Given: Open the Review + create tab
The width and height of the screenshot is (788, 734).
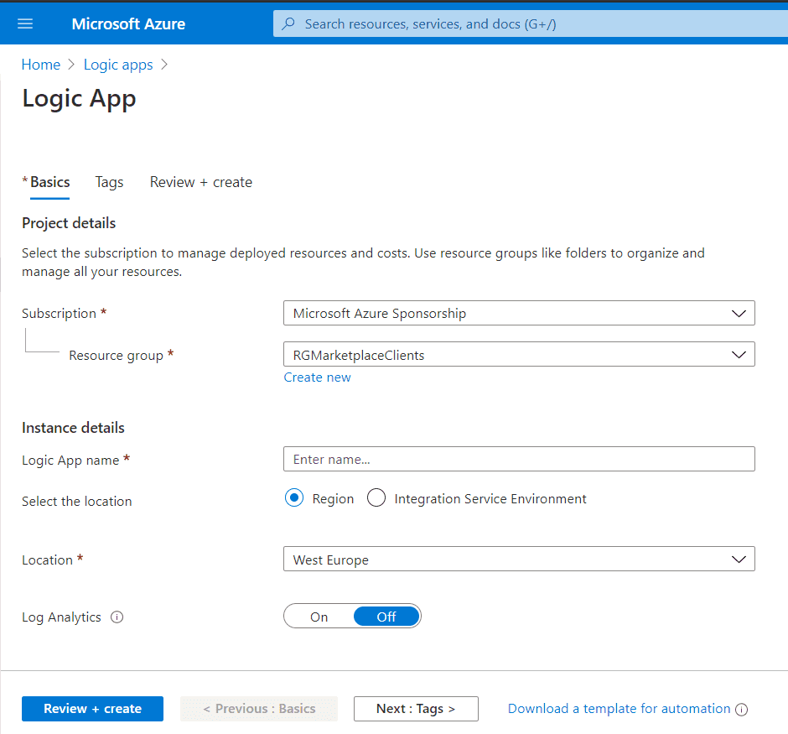Looking at the screenshot, I should (x=201, y=182).
